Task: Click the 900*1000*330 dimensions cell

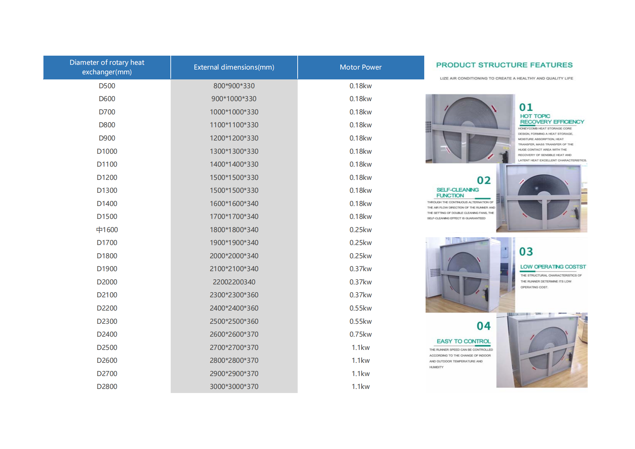Action: (x=234, y=99)
